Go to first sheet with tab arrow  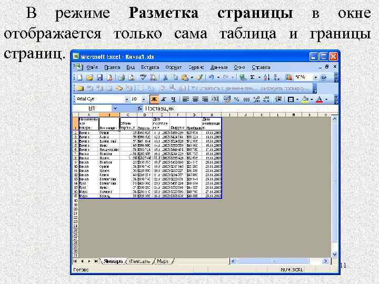coord(75,261)
